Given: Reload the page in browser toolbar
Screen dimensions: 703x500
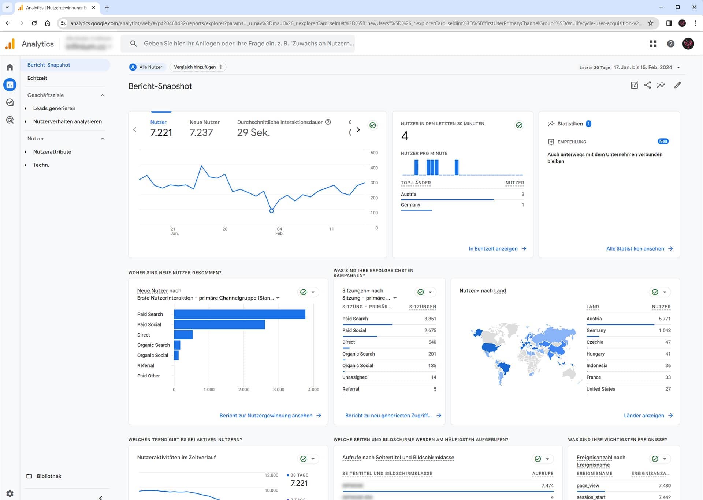Looking at the screenshot, I should 34,23.
